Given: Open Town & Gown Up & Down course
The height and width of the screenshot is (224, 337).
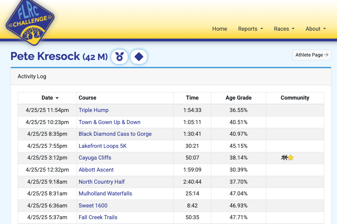Looking at the screenshot, I should (109, 122).
